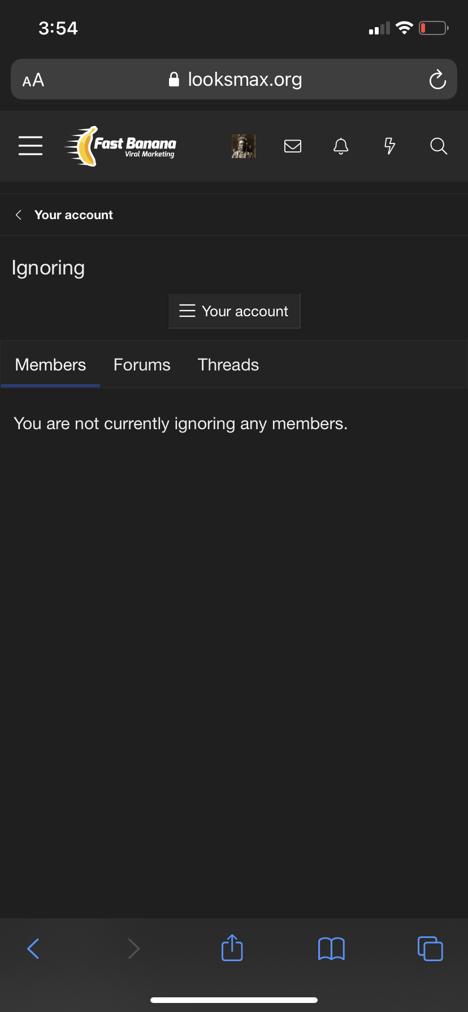The height and width of the screenshot is (1012, 468).
Task: Switch to the Threads tab
Action: (228, 365)
